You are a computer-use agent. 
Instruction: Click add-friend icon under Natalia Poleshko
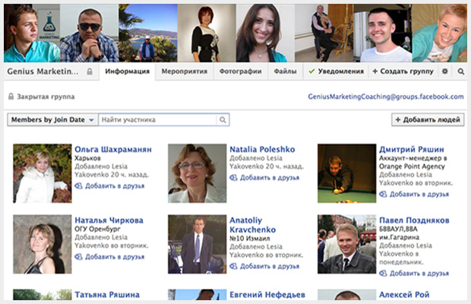(x=233, y=178)
